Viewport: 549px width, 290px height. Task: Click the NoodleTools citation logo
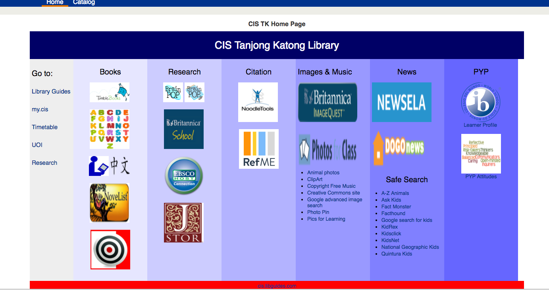click(258, 102)
